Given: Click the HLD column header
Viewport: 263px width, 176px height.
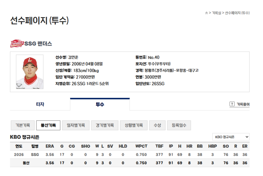Looking at the screenshot, I should (123, 146).
